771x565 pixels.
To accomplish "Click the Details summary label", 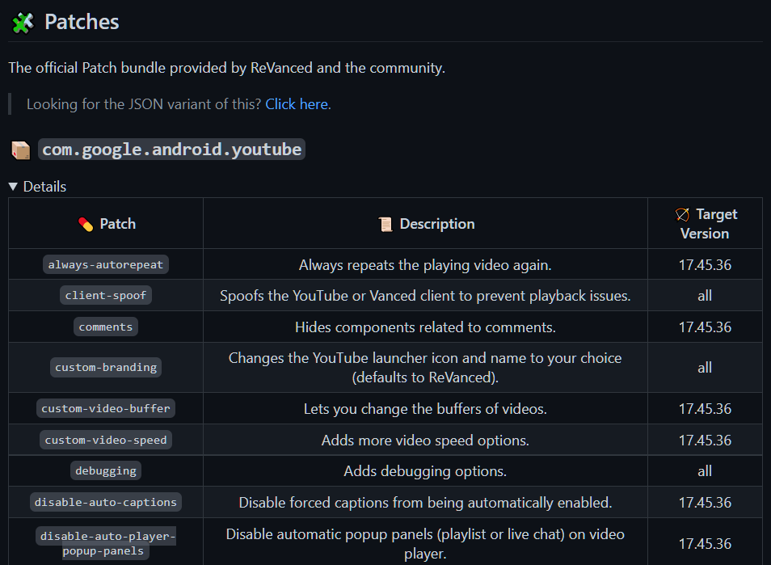I will pyautogui.click(x=44, y=187).
